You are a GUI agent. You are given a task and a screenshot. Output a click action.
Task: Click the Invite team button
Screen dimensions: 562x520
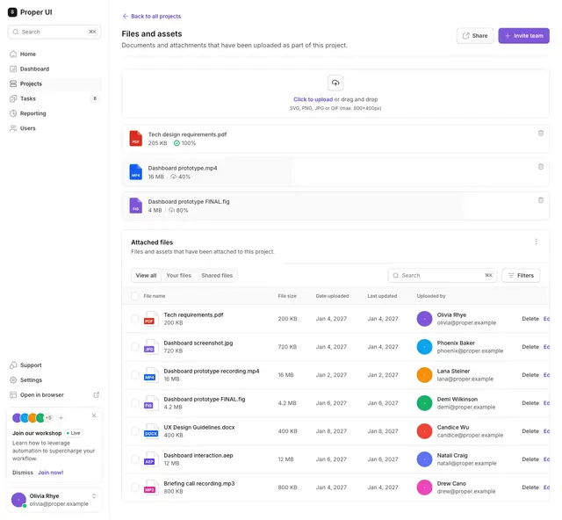pos(523,36)
